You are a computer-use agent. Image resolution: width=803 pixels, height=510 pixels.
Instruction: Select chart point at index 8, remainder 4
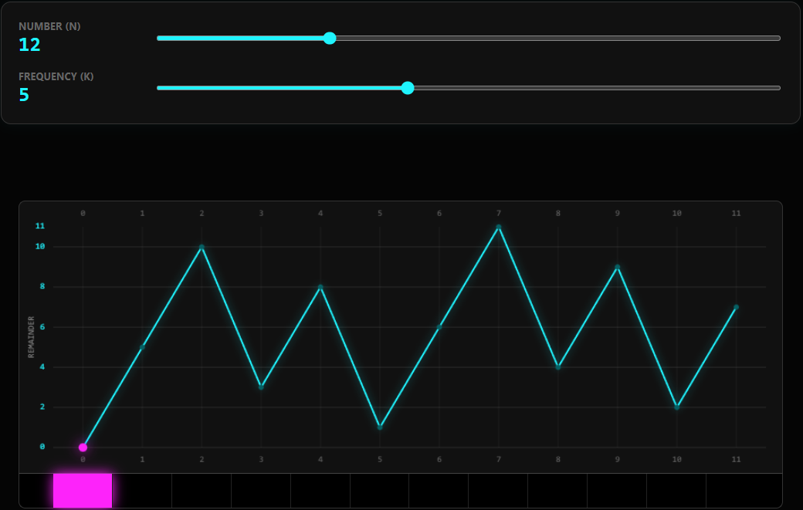[558, 366]
